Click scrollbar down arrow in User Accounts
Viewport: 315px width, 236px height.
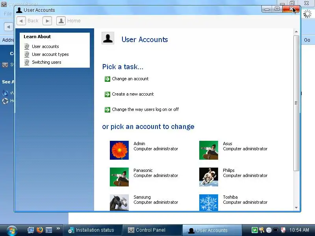coord(296,208)
